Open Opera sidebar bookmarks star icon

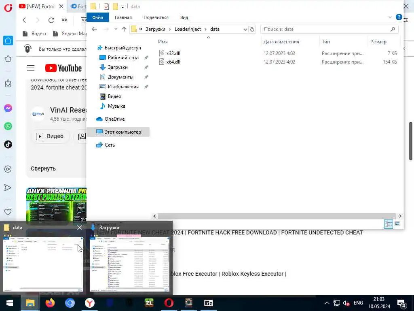[x=8, y=59]
